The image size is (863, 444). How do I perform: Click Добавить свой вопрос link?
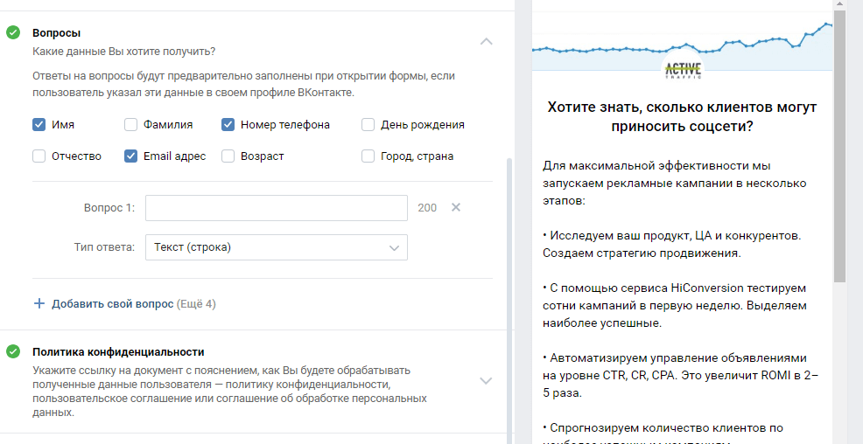pos(112,304)
